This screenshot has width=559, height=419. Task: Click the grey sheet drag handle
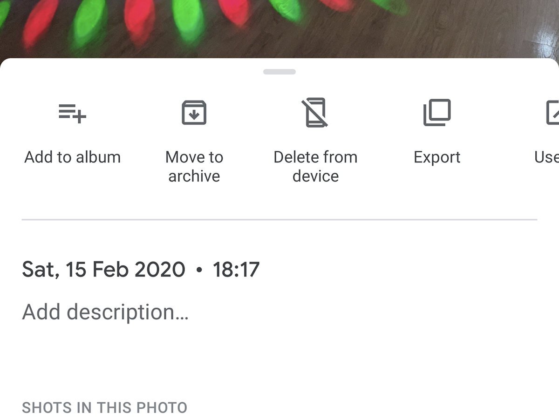[x=279, y=72]
